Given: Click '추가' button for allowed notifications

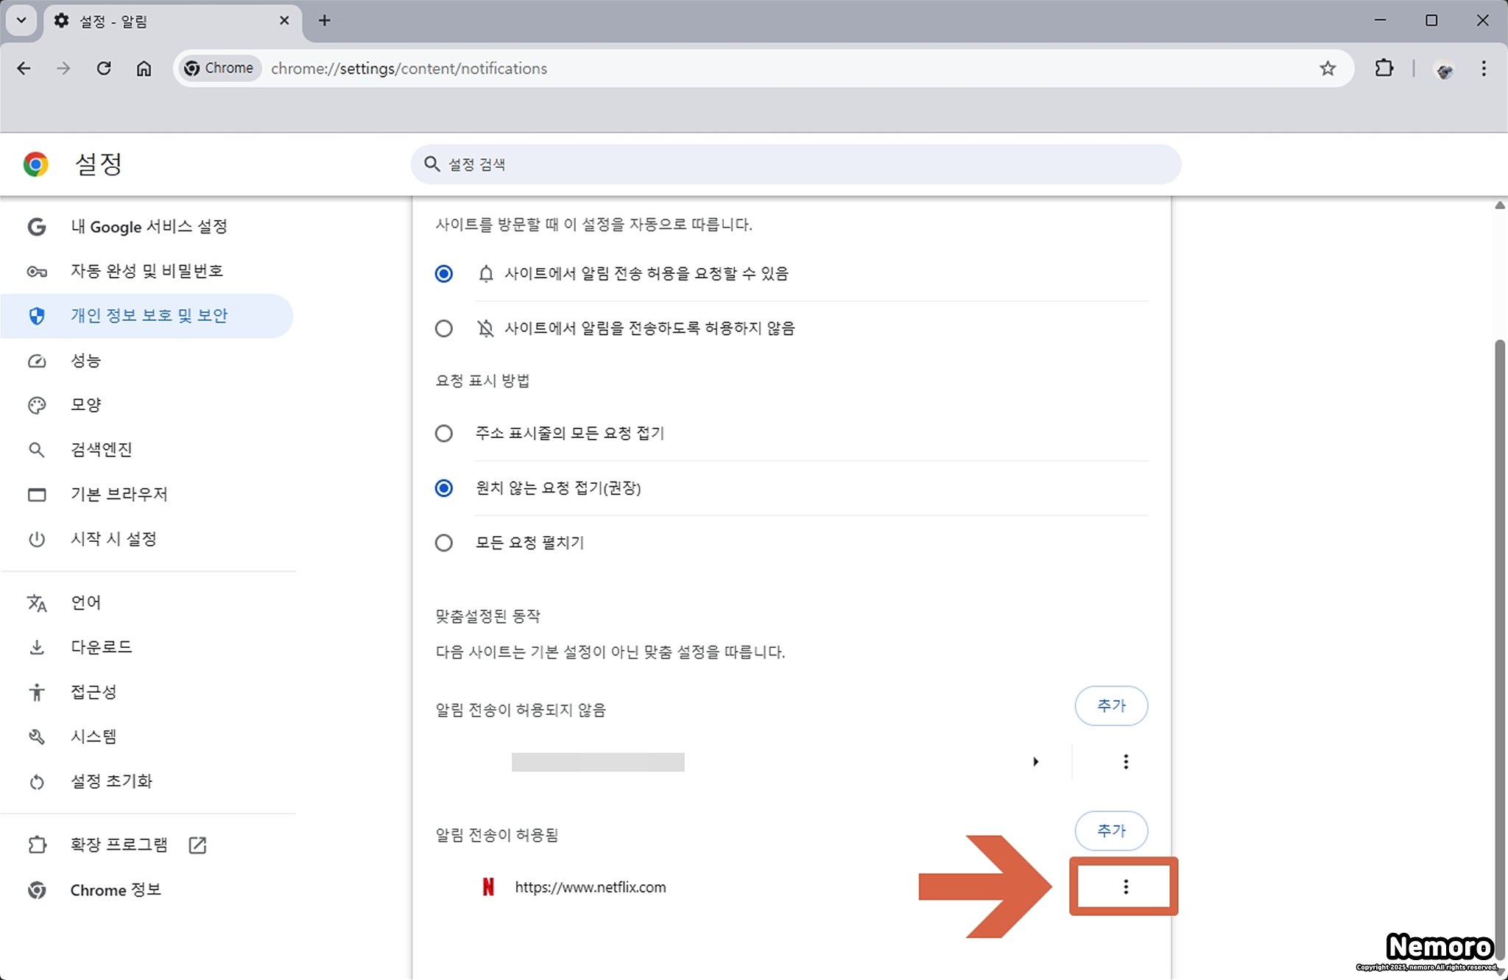Looking at the screenshot, I should [x=1110, y=831].
